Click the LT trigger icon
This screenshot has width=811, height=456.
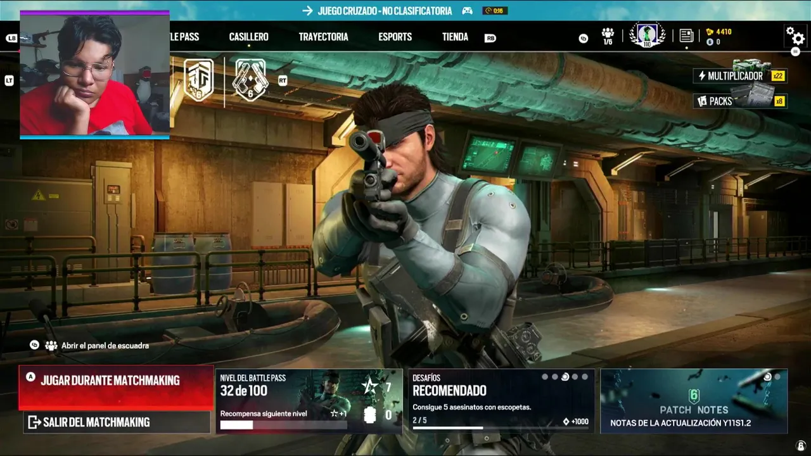9,80
